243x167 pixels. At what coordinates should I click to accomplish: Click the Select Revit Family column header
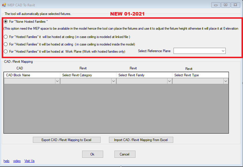click(x=144, y=75)
